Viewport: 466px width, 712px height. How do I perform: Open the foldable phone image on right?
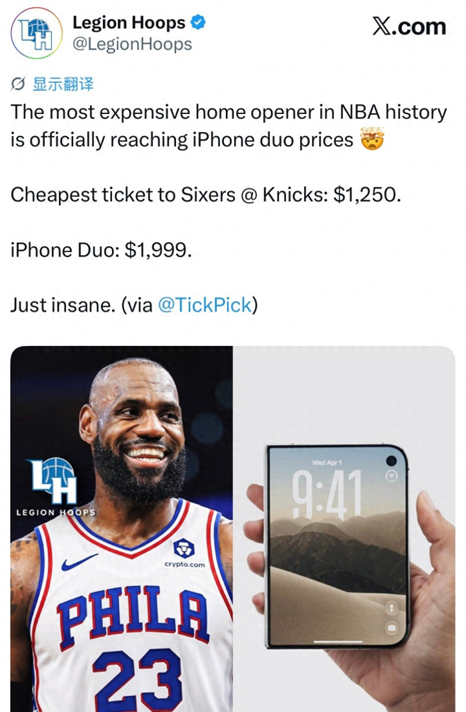344,529
